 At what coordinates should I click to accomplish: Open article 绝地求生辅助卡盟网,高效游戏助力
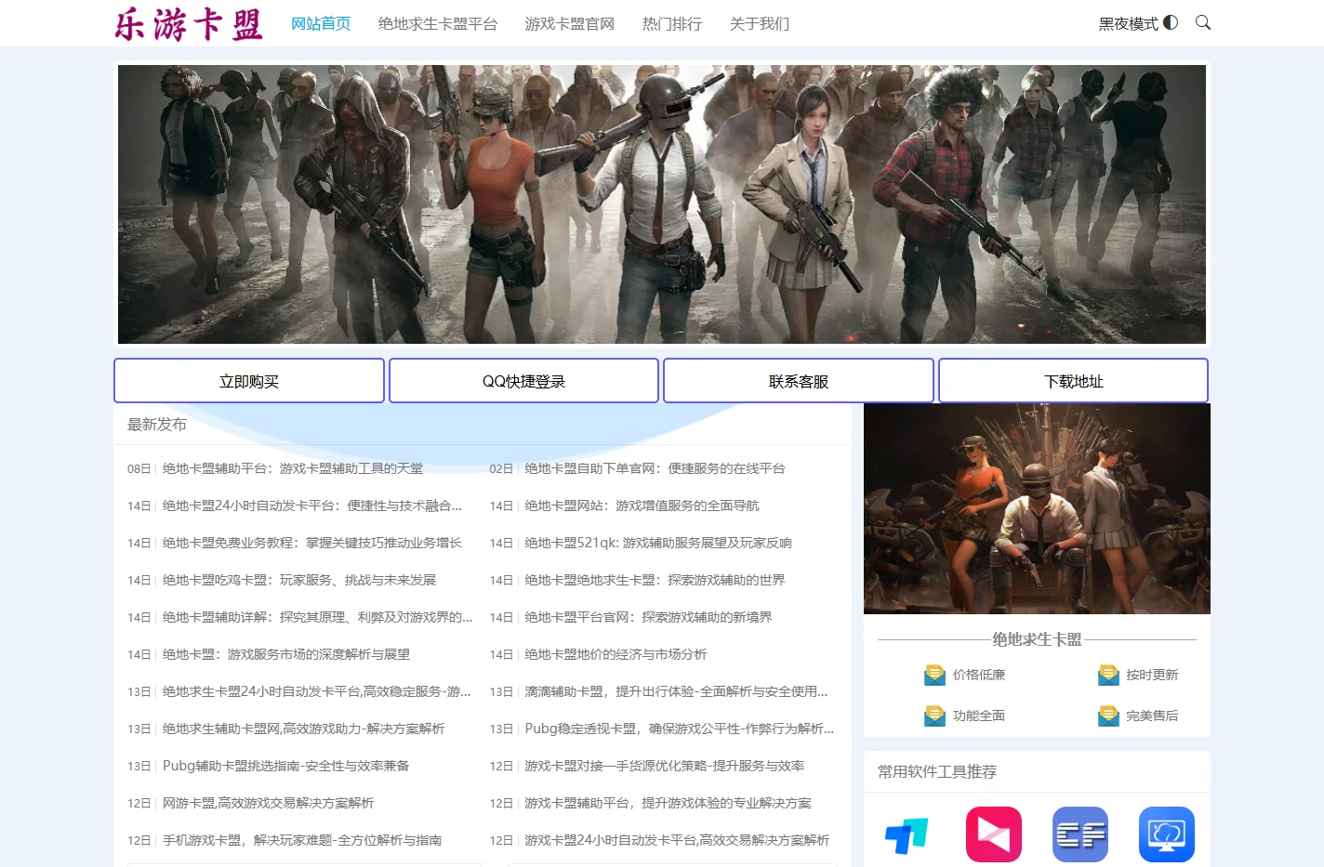304,729
